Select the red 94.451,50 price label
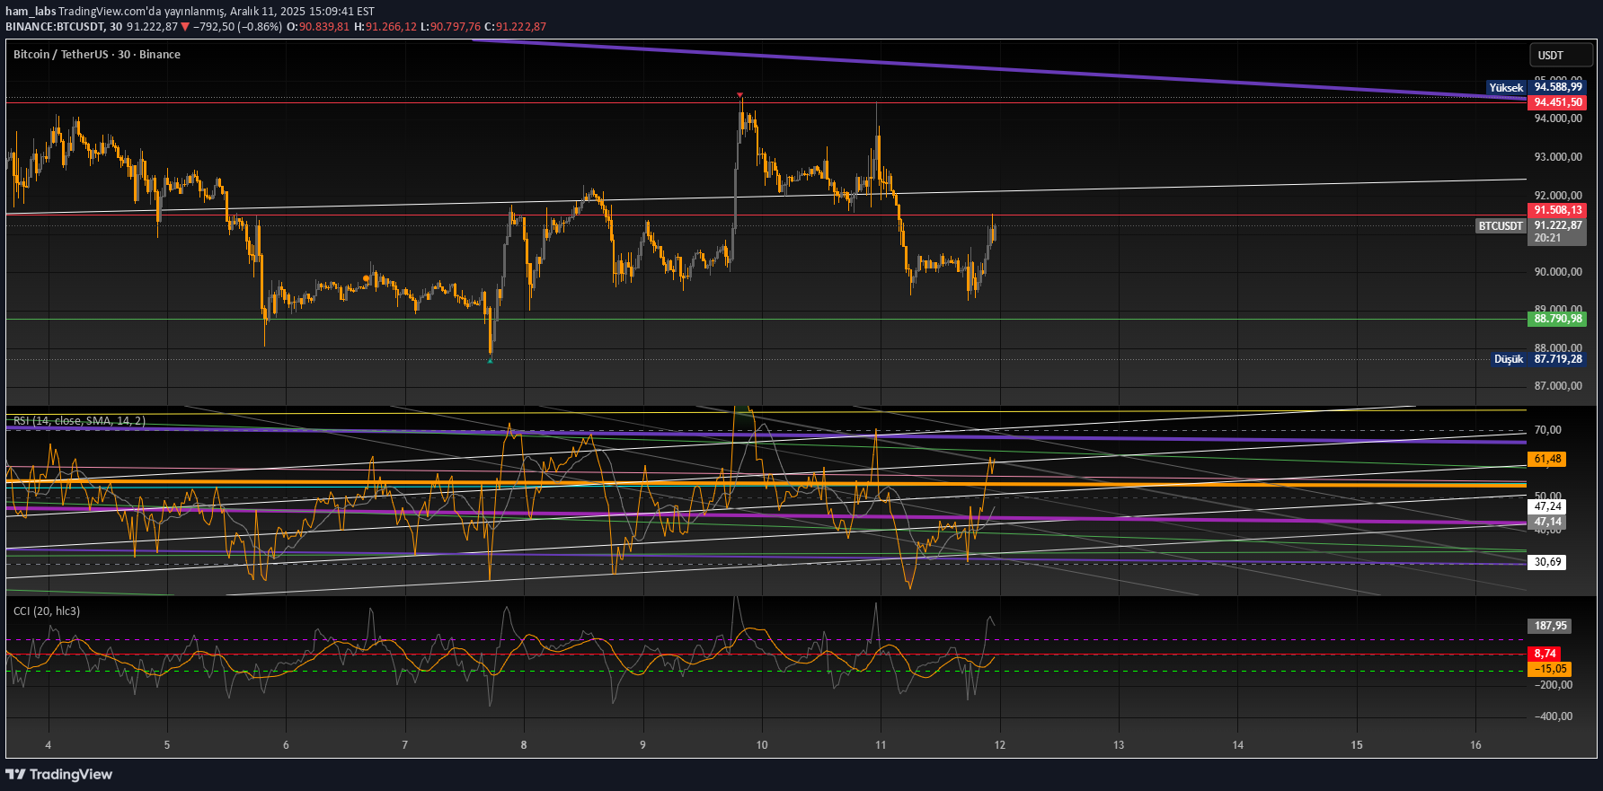Image resolution: width=1603 pixels, height=791 pixels. 1557,102
